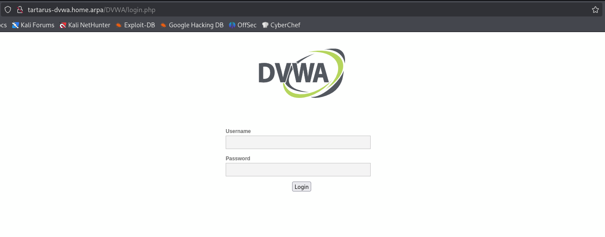The image size is (605, 237).
Task: Click the Google Hacking DB favicon
Action: (164, 25)
